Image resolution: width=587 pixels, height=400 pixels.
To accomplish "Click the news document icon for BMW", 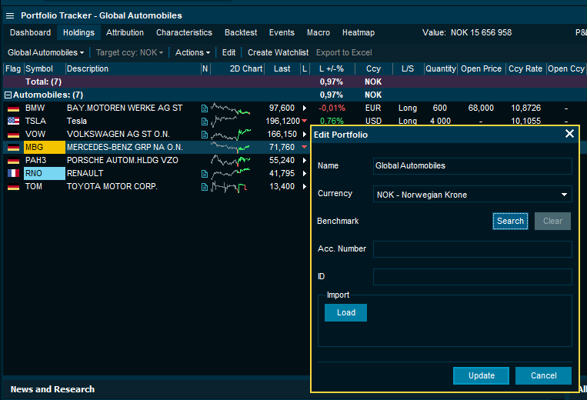I will pos(204,108).
